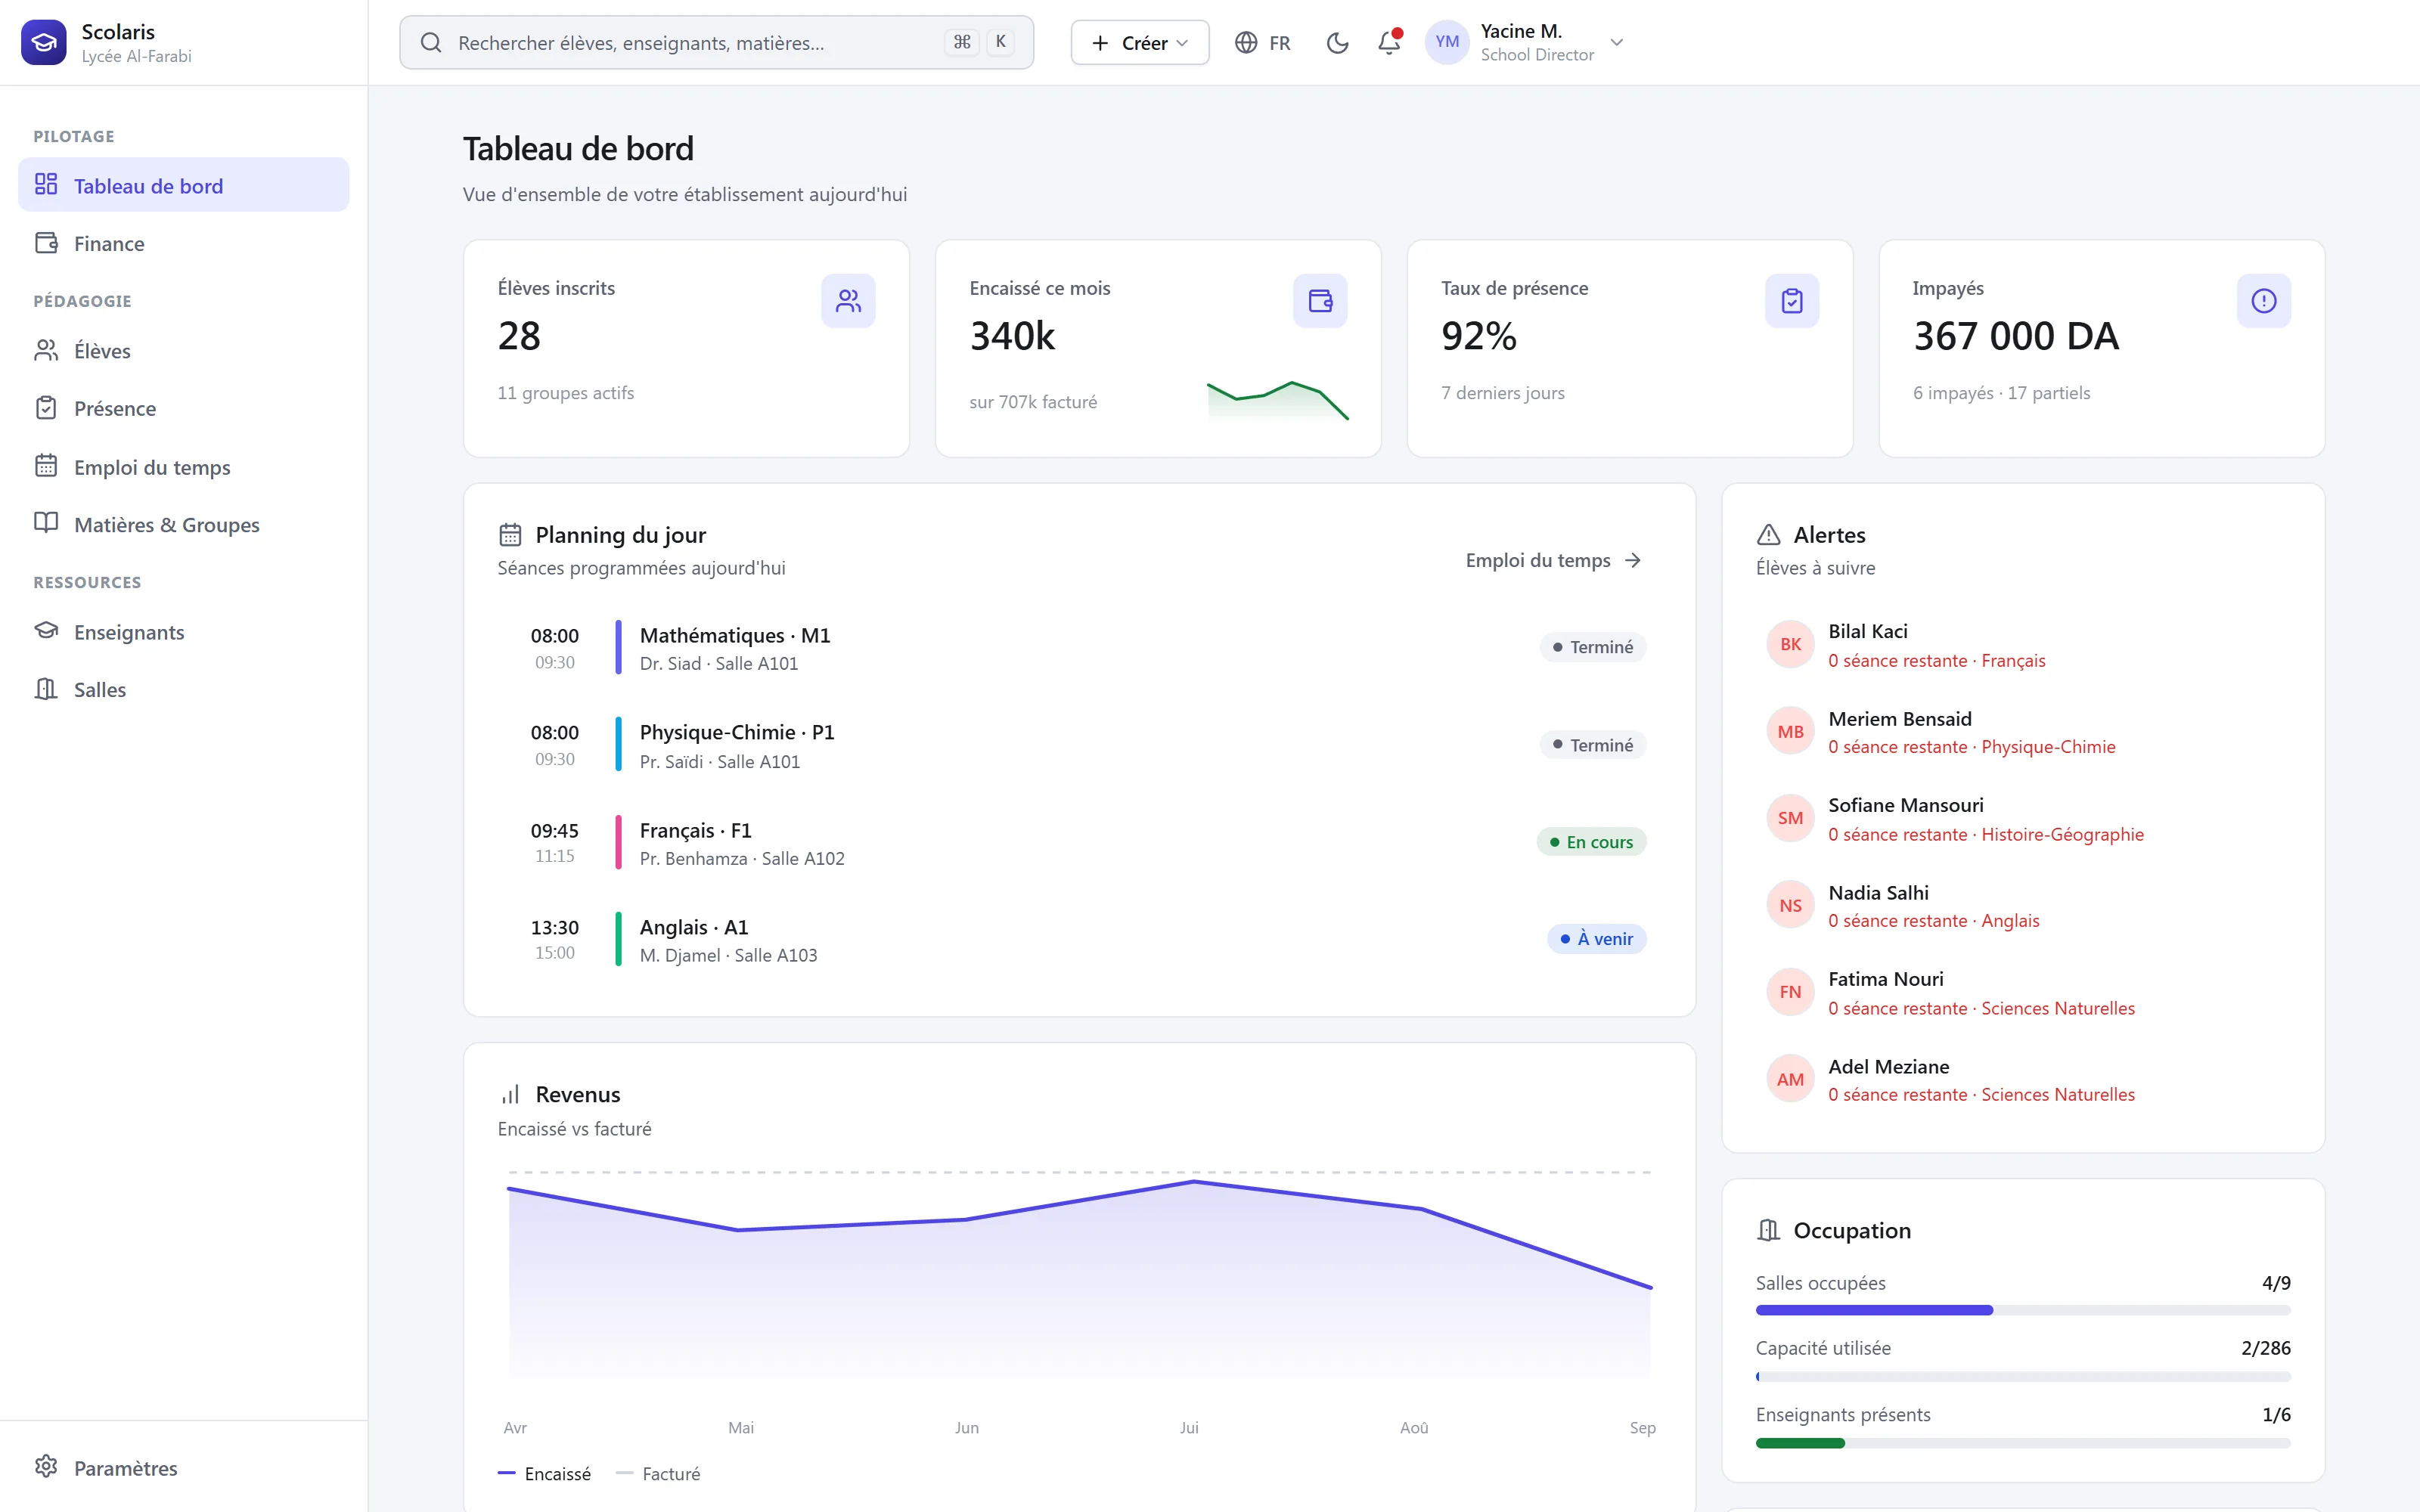Toggle Encaissé series in Revenus legend
Screen dimensions: 2420x1512
[544, 1473]
